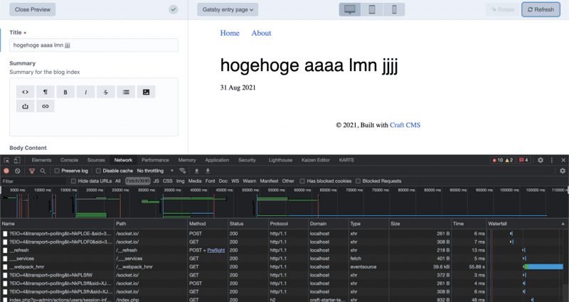Tick the Hide data URLs checkbox

(74, 181)
